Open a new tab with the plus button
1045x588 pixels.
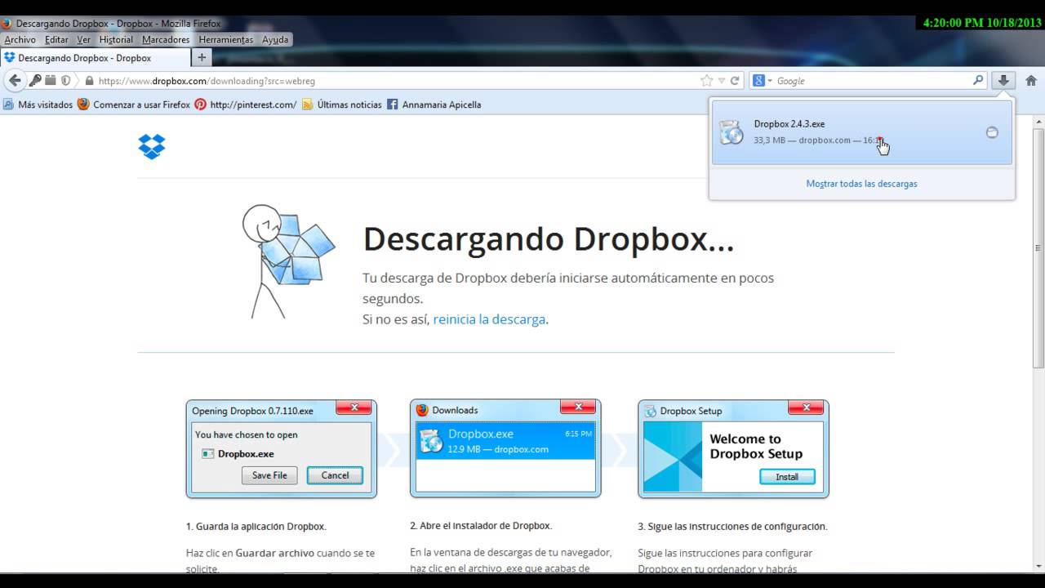point(202,57)
